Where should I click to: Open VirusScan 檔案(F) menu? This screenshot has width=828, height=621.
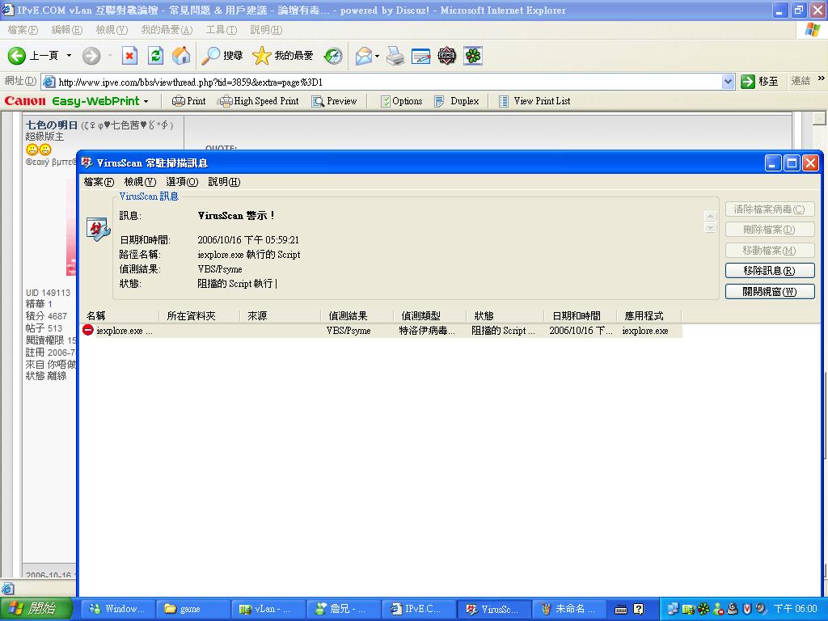coord(99,182)
